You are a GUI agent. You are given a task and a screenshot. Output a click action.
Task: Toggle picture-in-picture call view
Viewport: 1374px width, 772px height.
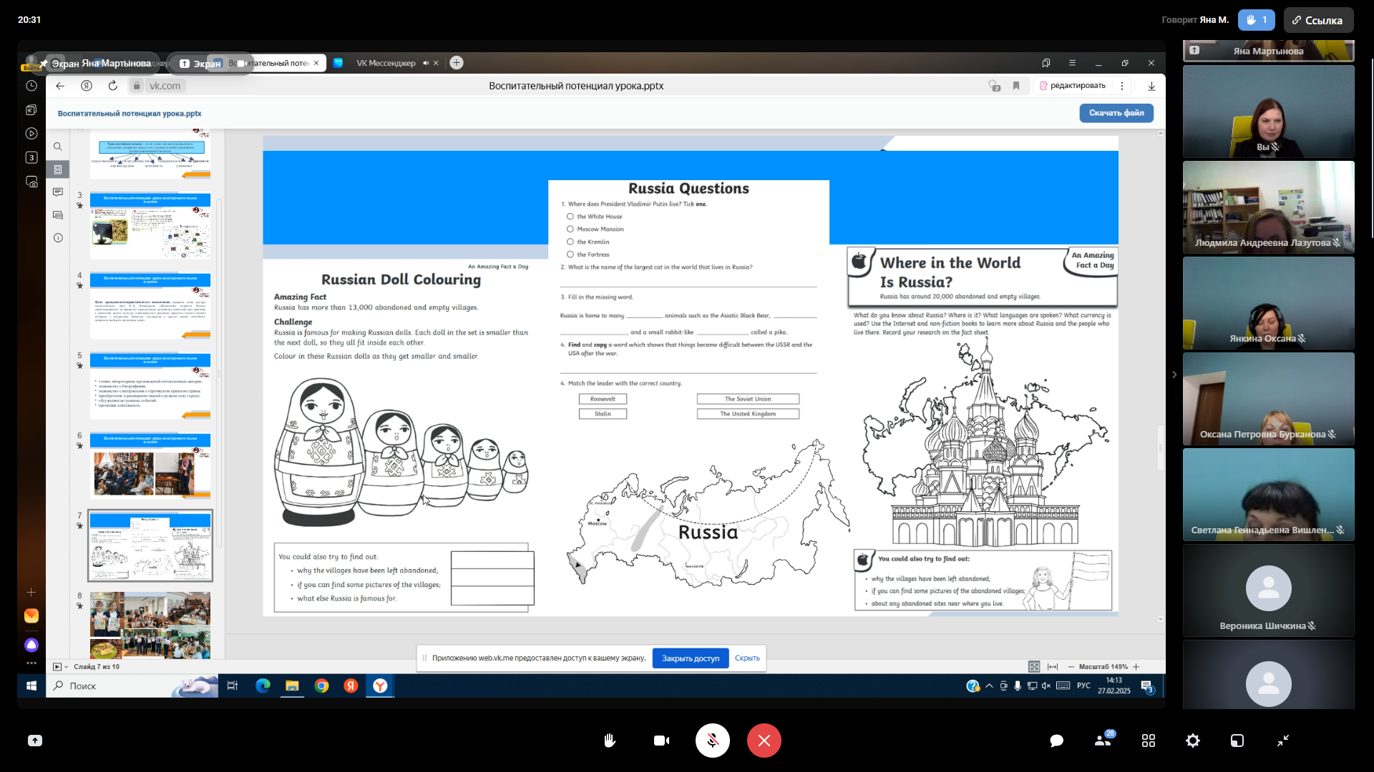(1237, 741)
